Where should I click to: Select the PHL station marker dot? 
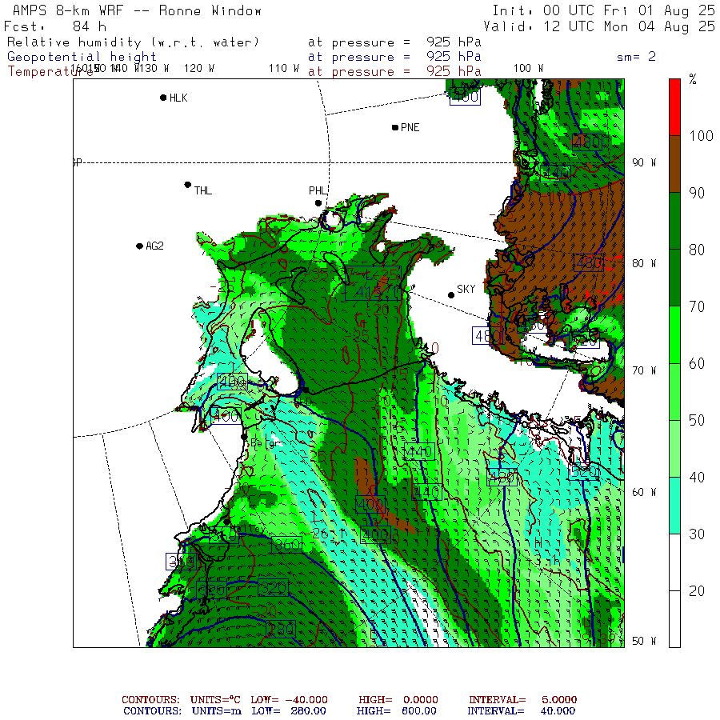(318, 203)
